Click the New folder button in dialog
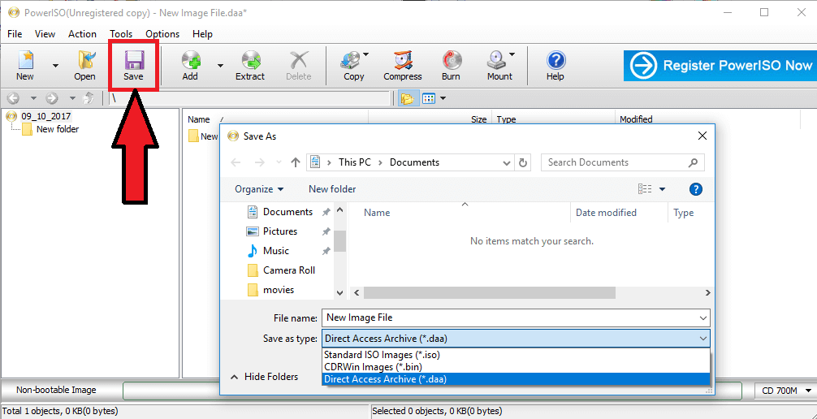Image resolution: width=817 pixels, height=419 pixels. (332, 189)
